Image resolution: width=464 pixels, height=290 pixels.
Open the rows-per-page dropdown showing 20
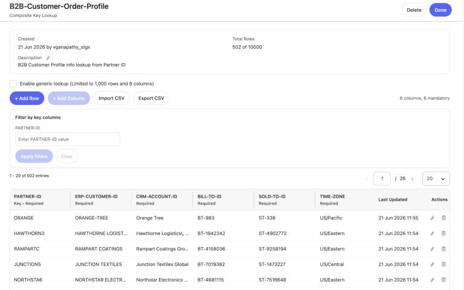[x=436, y=178]
